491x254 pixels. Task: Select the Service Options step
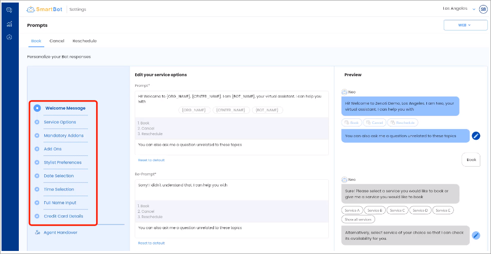(60, 122)
